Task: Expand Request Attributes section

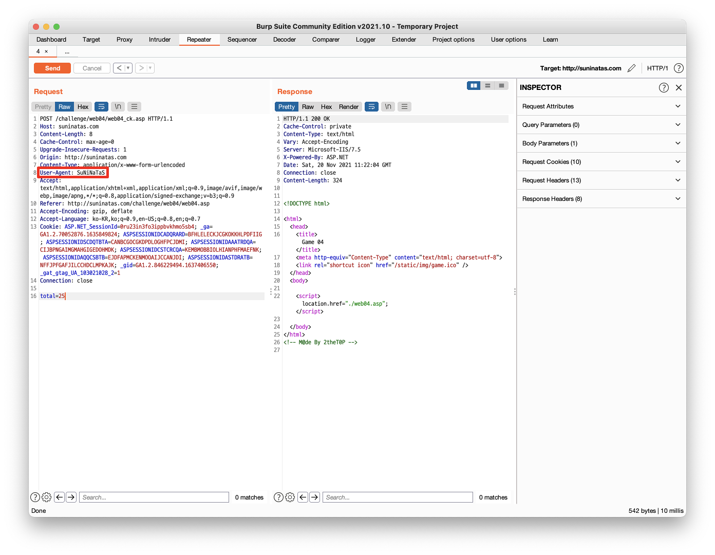Action: [601, 106]
